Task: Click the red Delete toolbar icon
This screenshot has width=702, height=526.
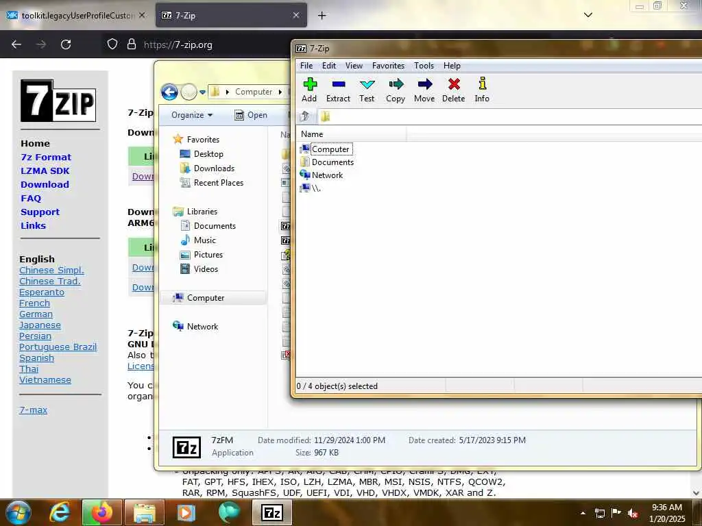Action: tap(454, 90)
